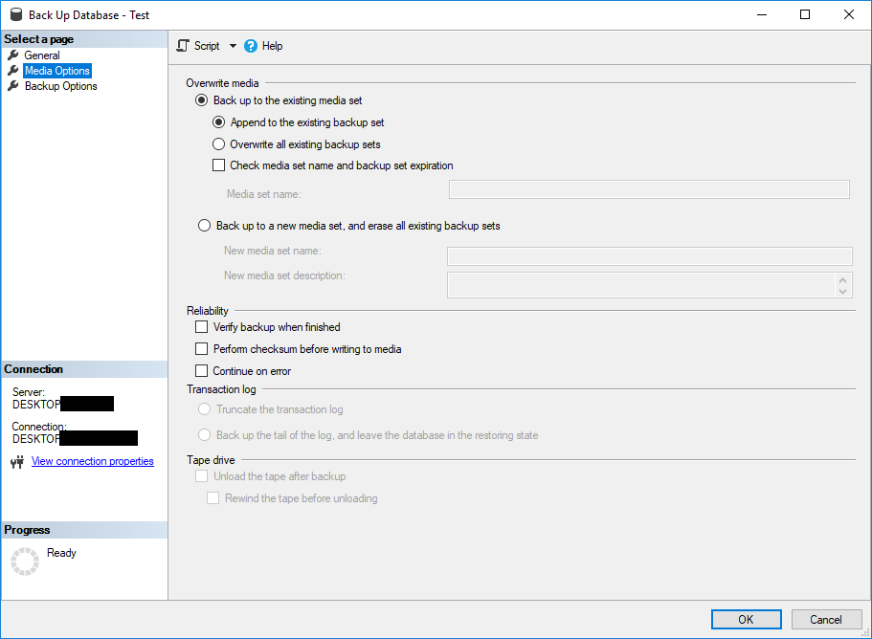Click the Script toolbar icon
This screenshot has width=872, height=639.
pyautogui.click(x=185, y=46)
